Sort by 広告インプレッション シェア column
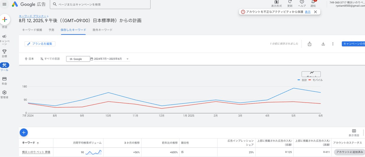Image resolution: width=365 pixels, height=157 pixels. click(x=241, y=143)
